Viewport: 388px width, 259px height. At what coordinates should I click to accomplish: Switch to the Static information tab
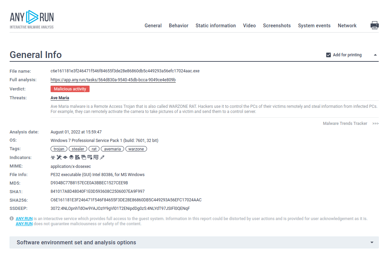(x=215, y=26)
